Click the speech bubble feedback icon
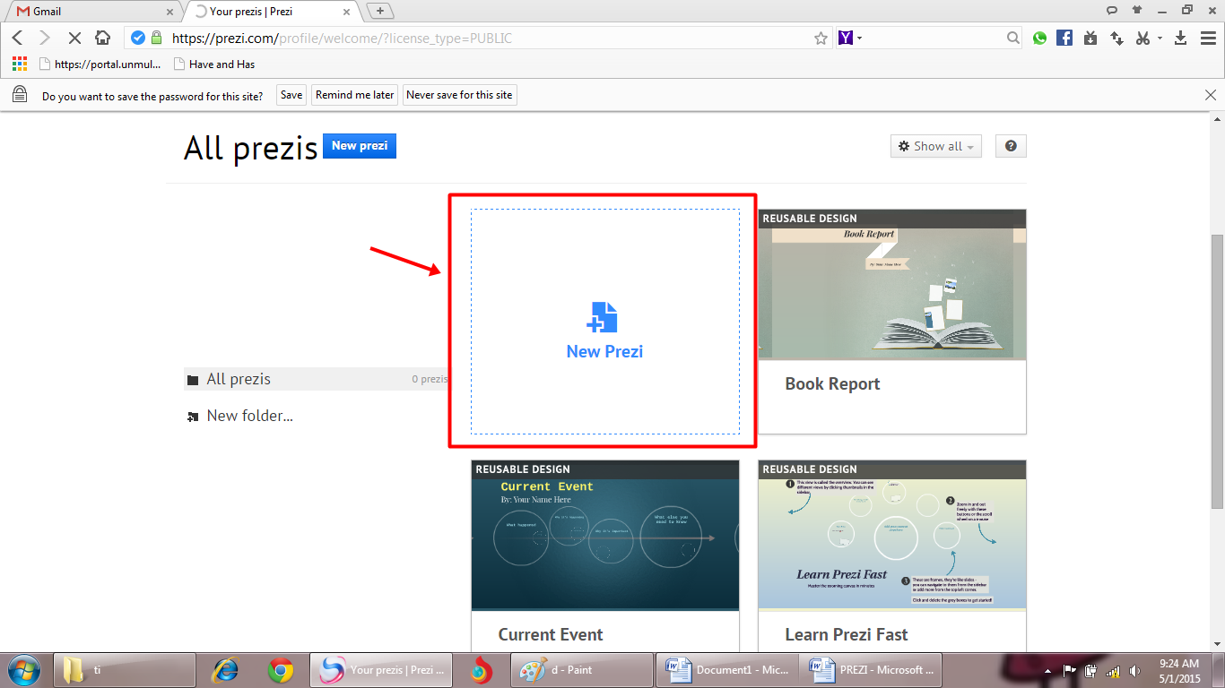 point(1112,11)
